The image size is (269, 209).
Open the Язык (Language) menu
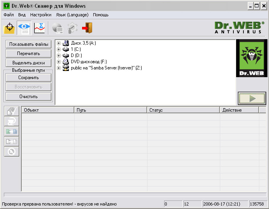pyautogui.click(x=72, y=15)
